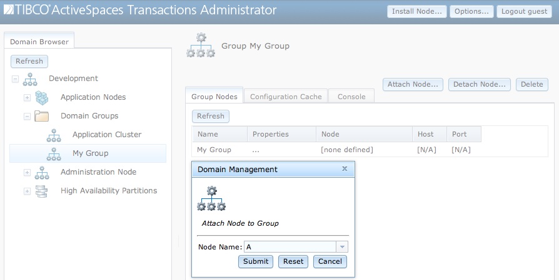Click the Node Name input field
This screenshot has width=559, height=280.
(290, 247)
